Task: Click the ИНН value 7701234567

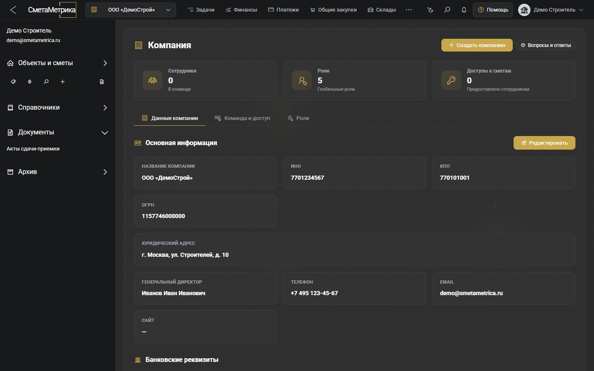Action: pyautogui.click(x=307, y=178)
